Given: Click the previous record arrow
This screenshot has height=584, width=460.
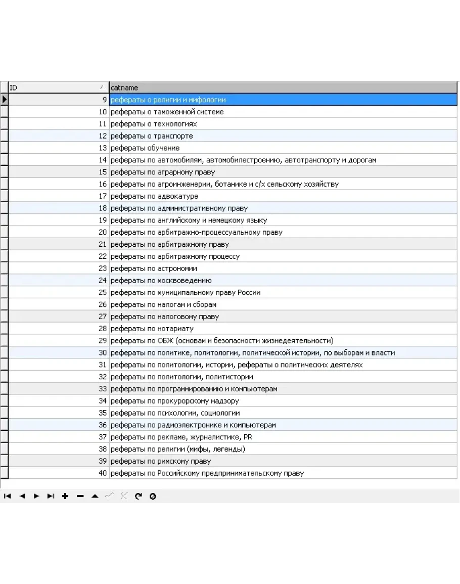Looking at the screenshot, I should coord(22,496).
